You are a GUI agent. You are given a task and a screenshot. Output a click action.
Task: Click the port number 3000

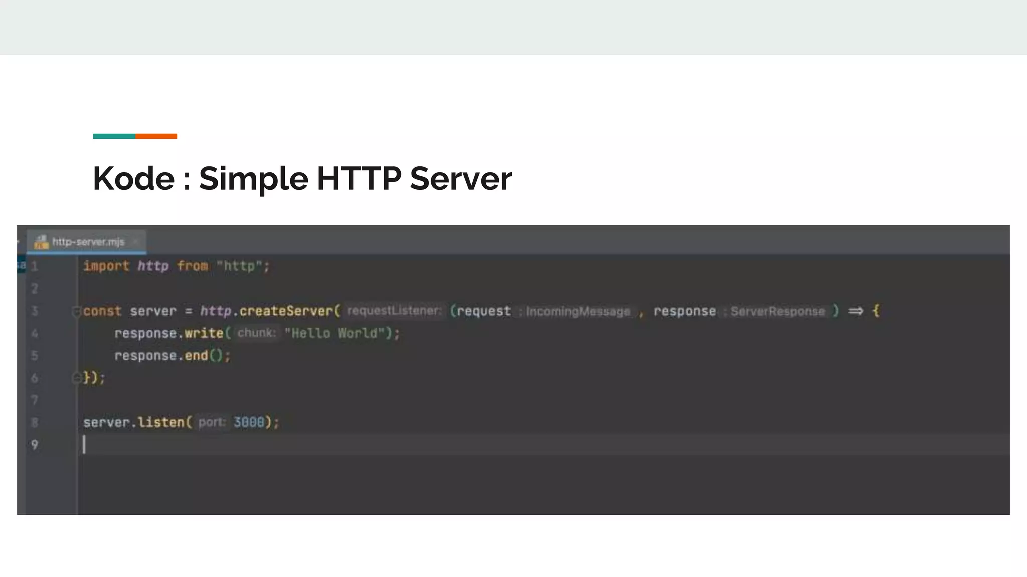[x=249, y=422]
